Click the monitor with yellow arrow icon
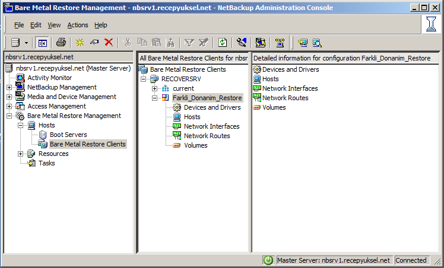Screen dimensions: 444x268 (x=302, y=43)
